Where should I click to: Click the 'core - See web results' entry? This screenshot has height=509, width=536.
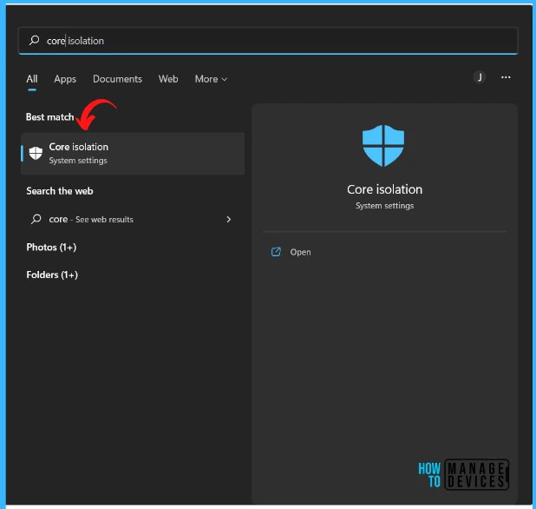click(133, 219)
